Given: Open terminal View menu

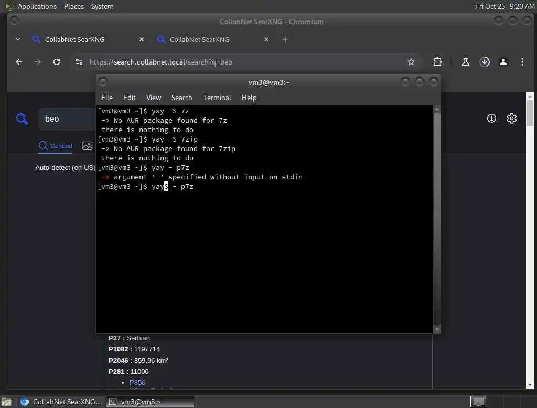Looking at the screenshot, I should (154, 98).
